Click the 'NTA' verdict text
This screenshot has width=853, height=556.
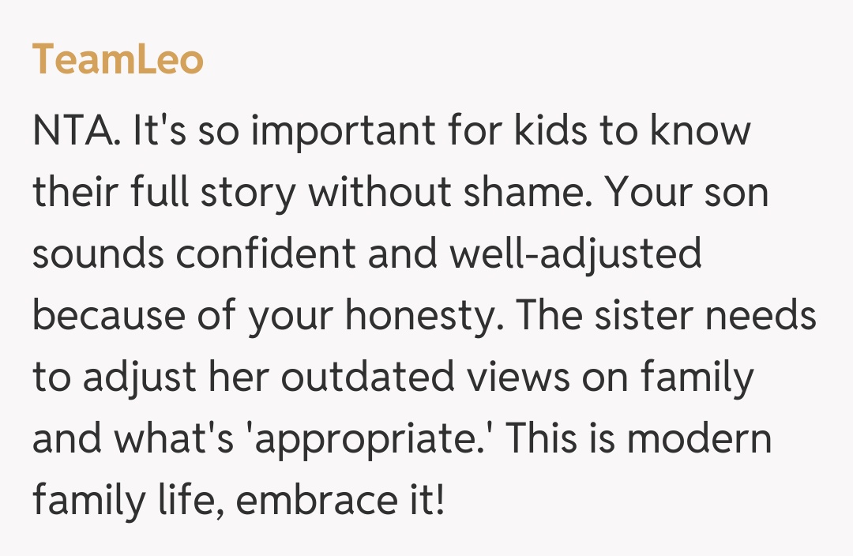point(72,131)
